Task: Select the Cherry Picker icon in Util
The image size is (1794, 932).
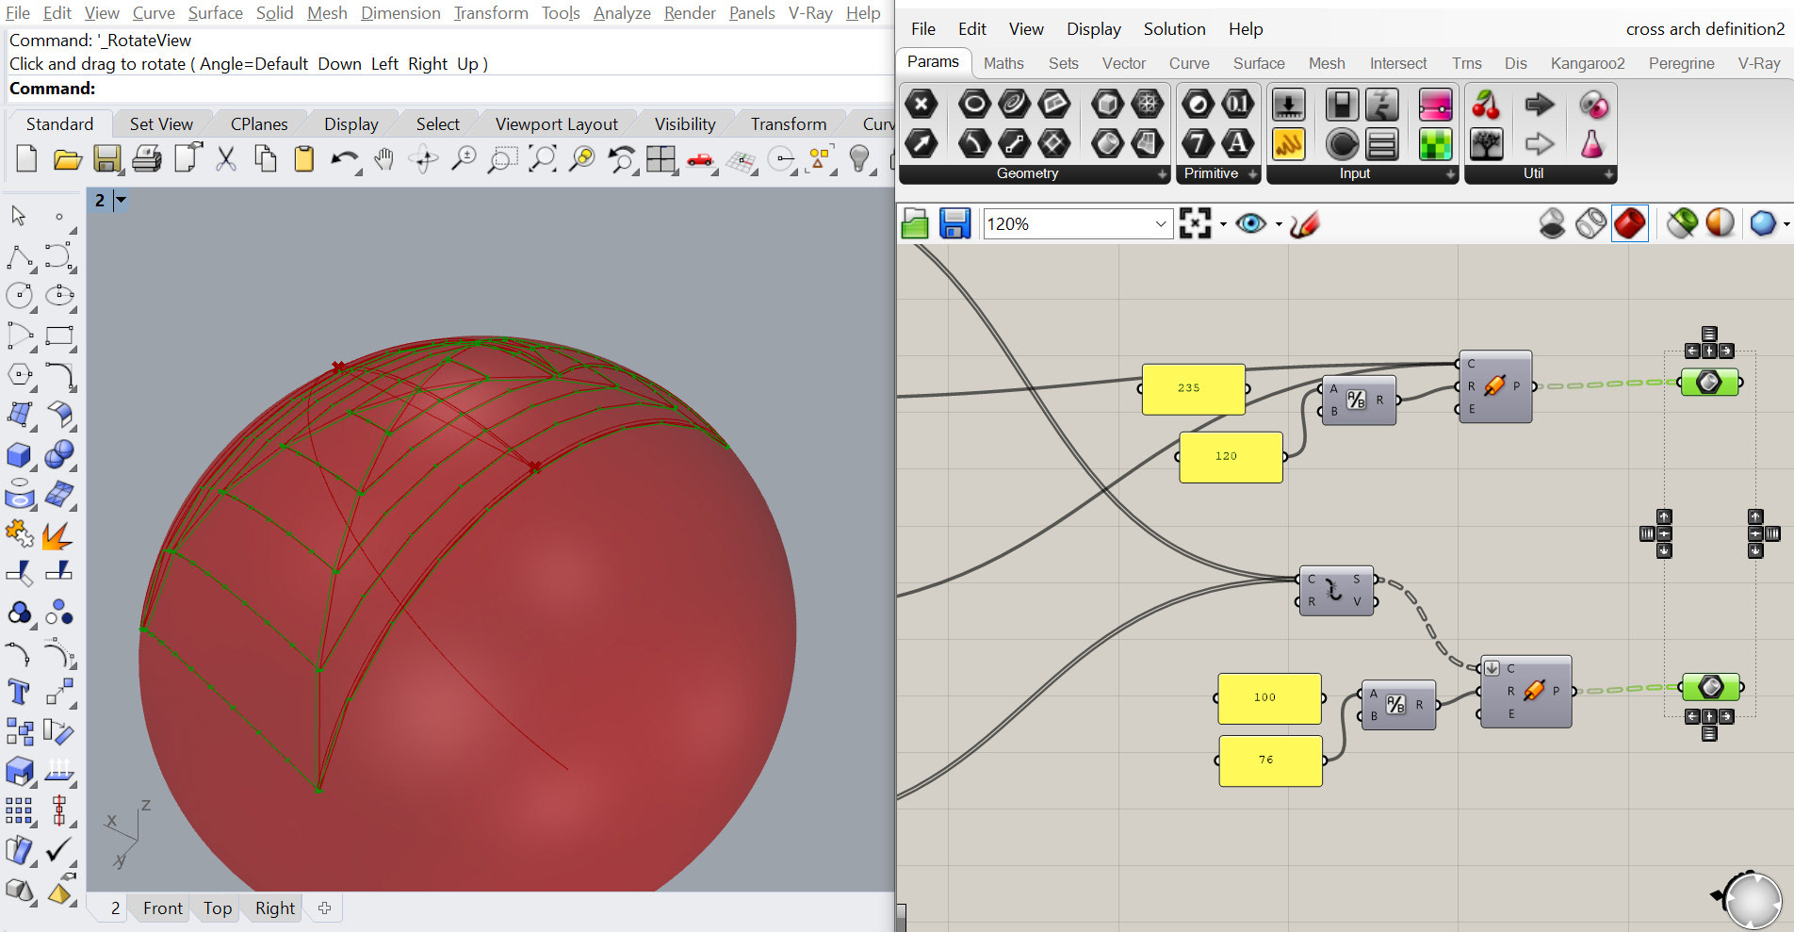Action: point(1486,104)
